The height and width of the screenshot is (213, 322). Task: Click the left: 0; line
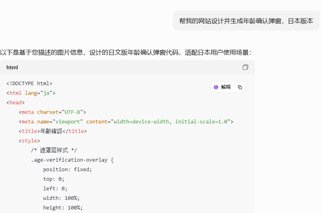(55, 188)
